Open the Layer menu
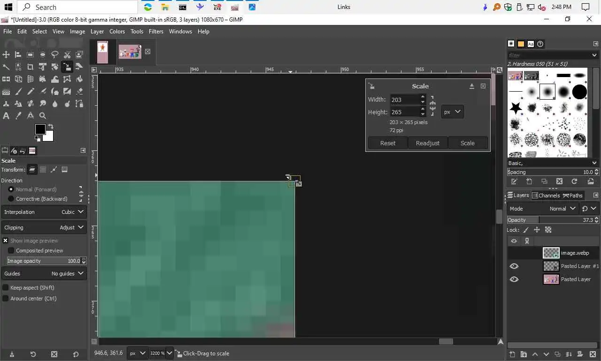The width and height of the screenshot is (601, 361). 97,31
